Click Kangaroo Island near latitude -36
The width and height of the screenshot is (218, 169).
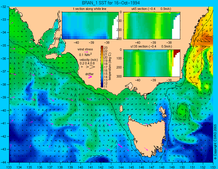tap(52, 57)
